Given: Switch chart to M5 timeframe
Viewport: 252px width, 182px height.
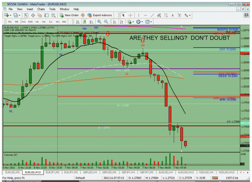Looking at the screenshot, I should click(17, 22).
